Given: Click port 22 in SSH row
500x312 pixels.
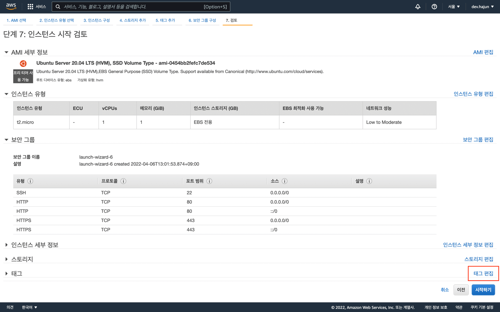Looking at the screenshot, I should tap(189, 193).
